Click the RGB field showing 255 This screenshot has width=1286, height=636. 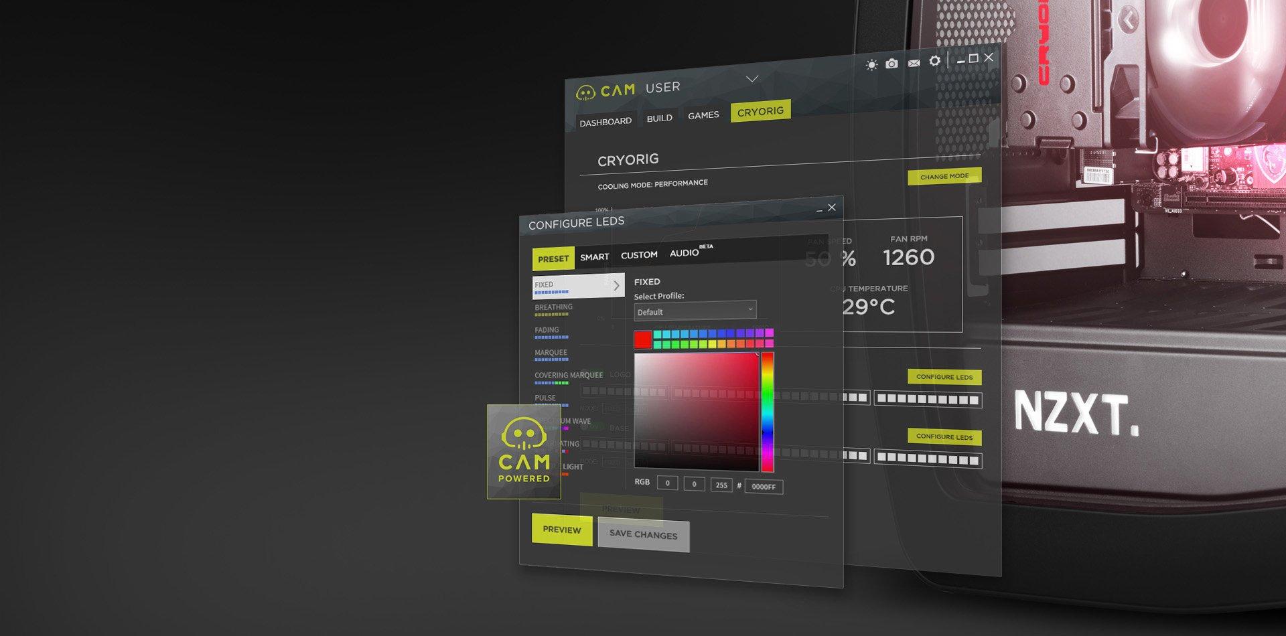pos(721,485)
